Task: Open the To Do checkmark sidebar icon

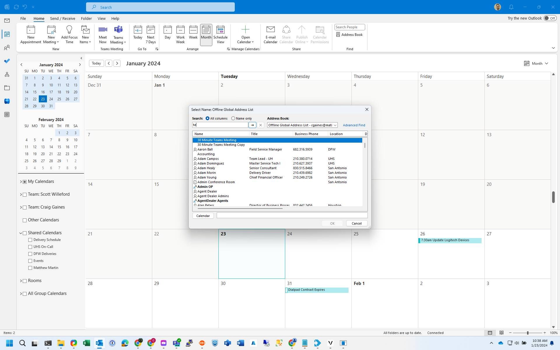Action: coord(7,61)
